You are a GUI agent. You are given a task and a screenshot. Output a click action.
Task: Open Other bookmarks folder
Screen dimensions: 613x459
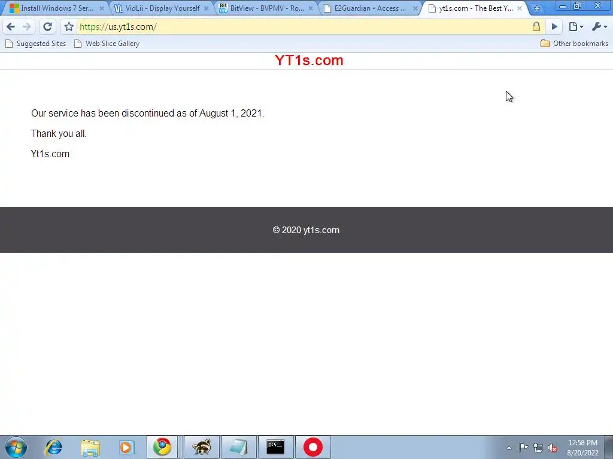(574, 43)
